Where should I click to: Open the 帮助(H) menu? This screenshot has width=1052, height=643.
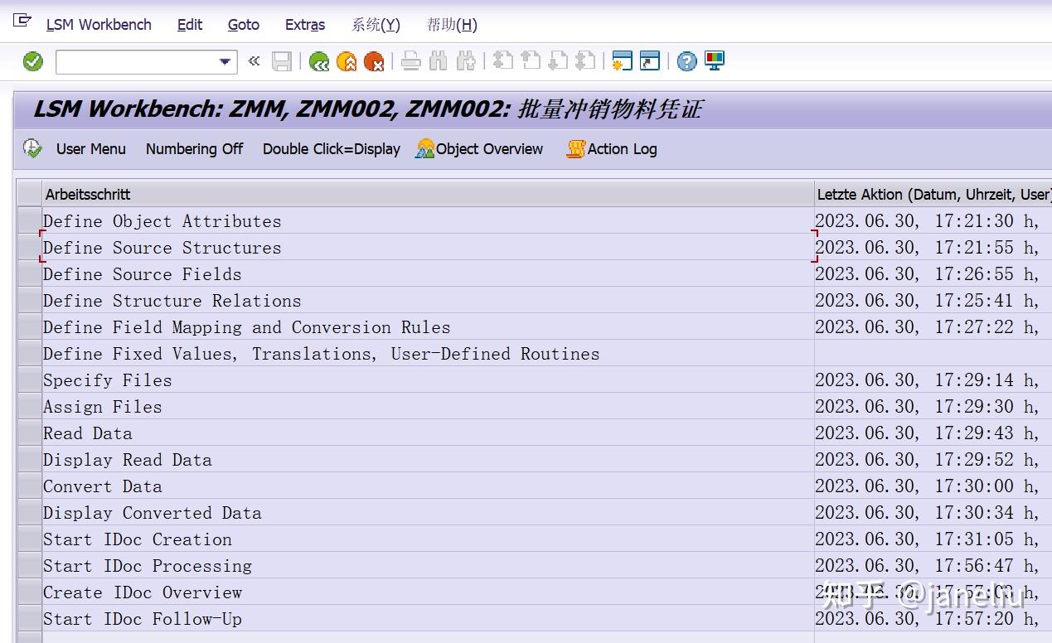pos(452,25)
